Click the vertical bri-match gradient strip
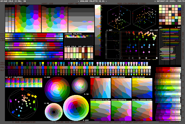 point(98,30)
